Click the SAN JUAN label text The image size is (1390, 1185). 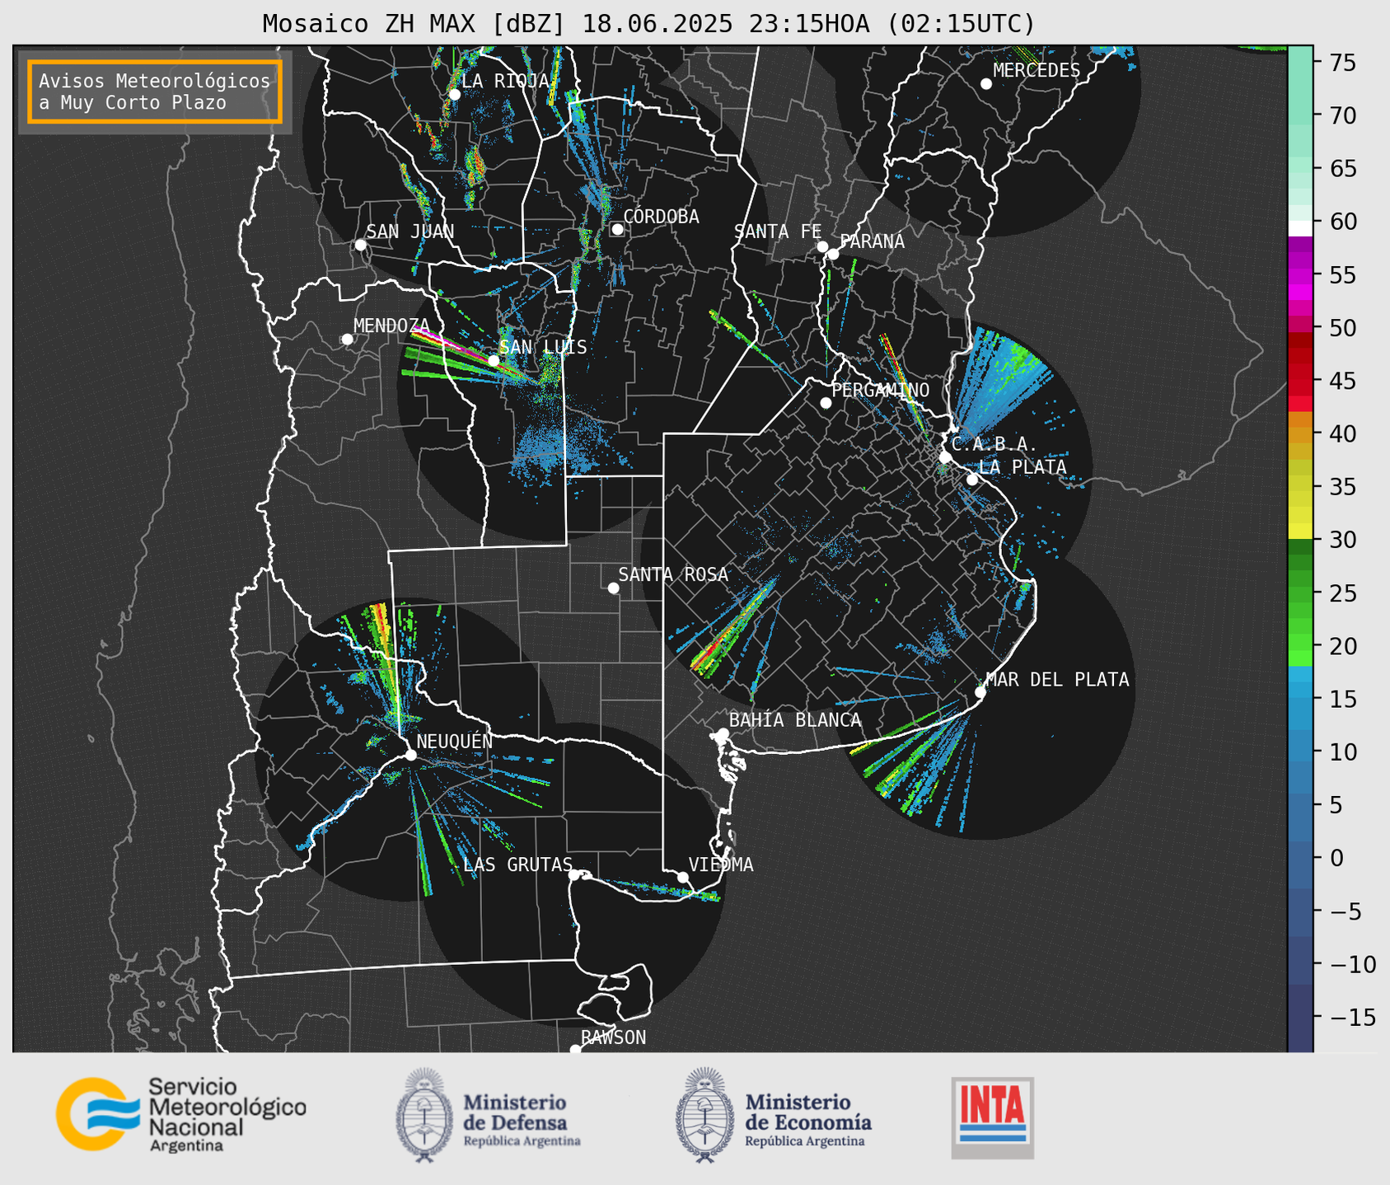pyautogui.click(x=410, y=232)
